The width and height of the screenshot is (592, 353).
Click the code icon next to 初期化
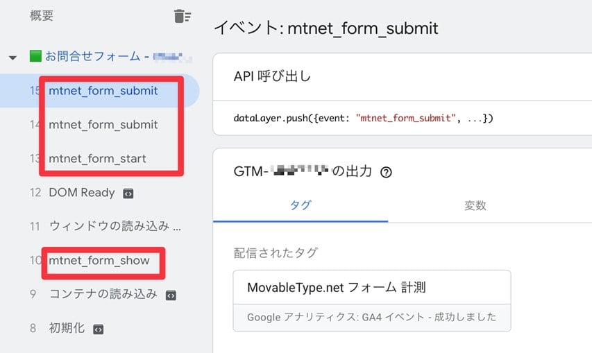coord(99,329)
